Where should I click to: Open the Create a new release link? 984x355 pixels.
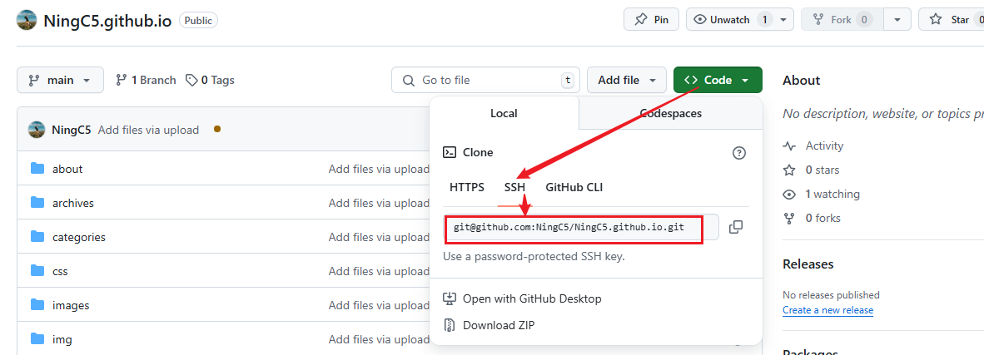pyautogui.click(x=827, y=310)
